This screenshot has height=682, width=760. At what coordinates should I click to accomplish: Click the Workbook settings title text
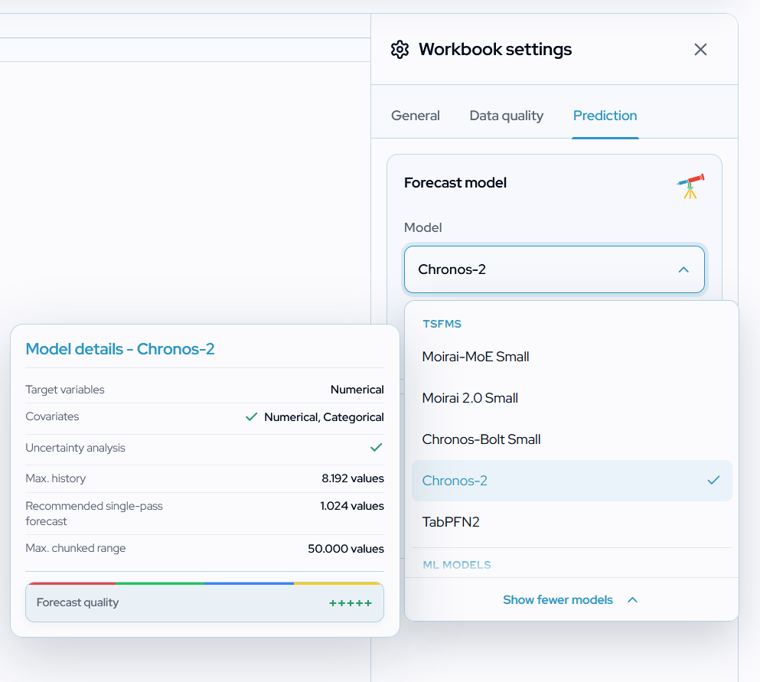[x=495, y=50]
